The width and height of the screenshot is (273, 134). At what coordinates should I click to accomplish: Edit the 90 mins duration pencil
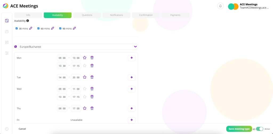74,28
